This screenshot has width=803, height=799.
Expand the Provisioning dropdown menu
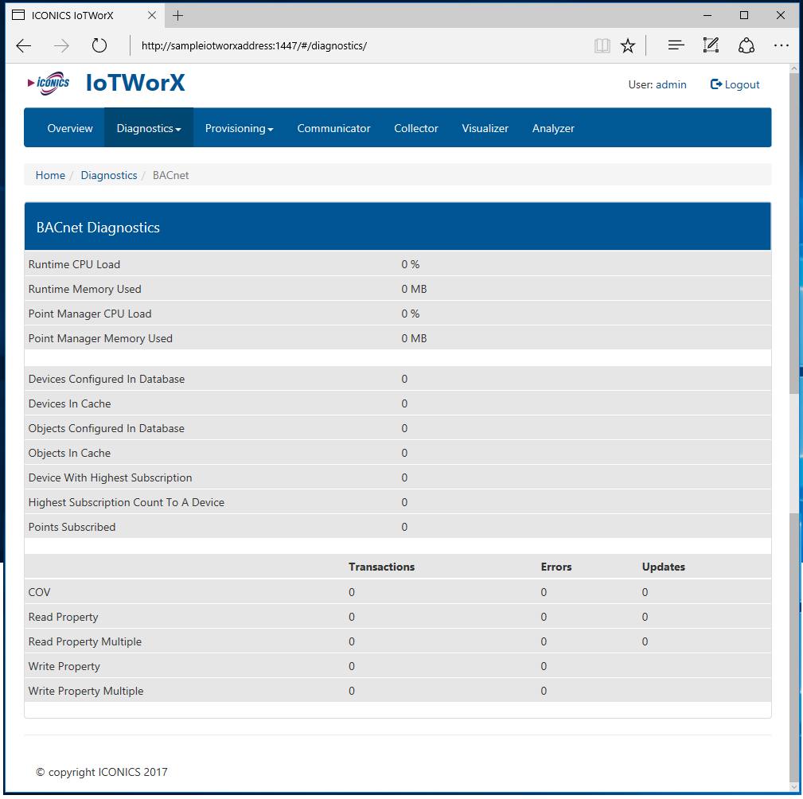pyautogui.click(x=239, y=128)
